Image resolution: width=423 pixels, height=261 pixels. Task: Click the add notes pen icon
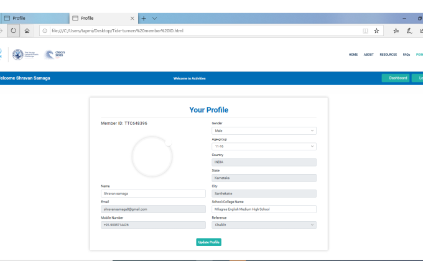pyautogui.click(x=409, y=30)
